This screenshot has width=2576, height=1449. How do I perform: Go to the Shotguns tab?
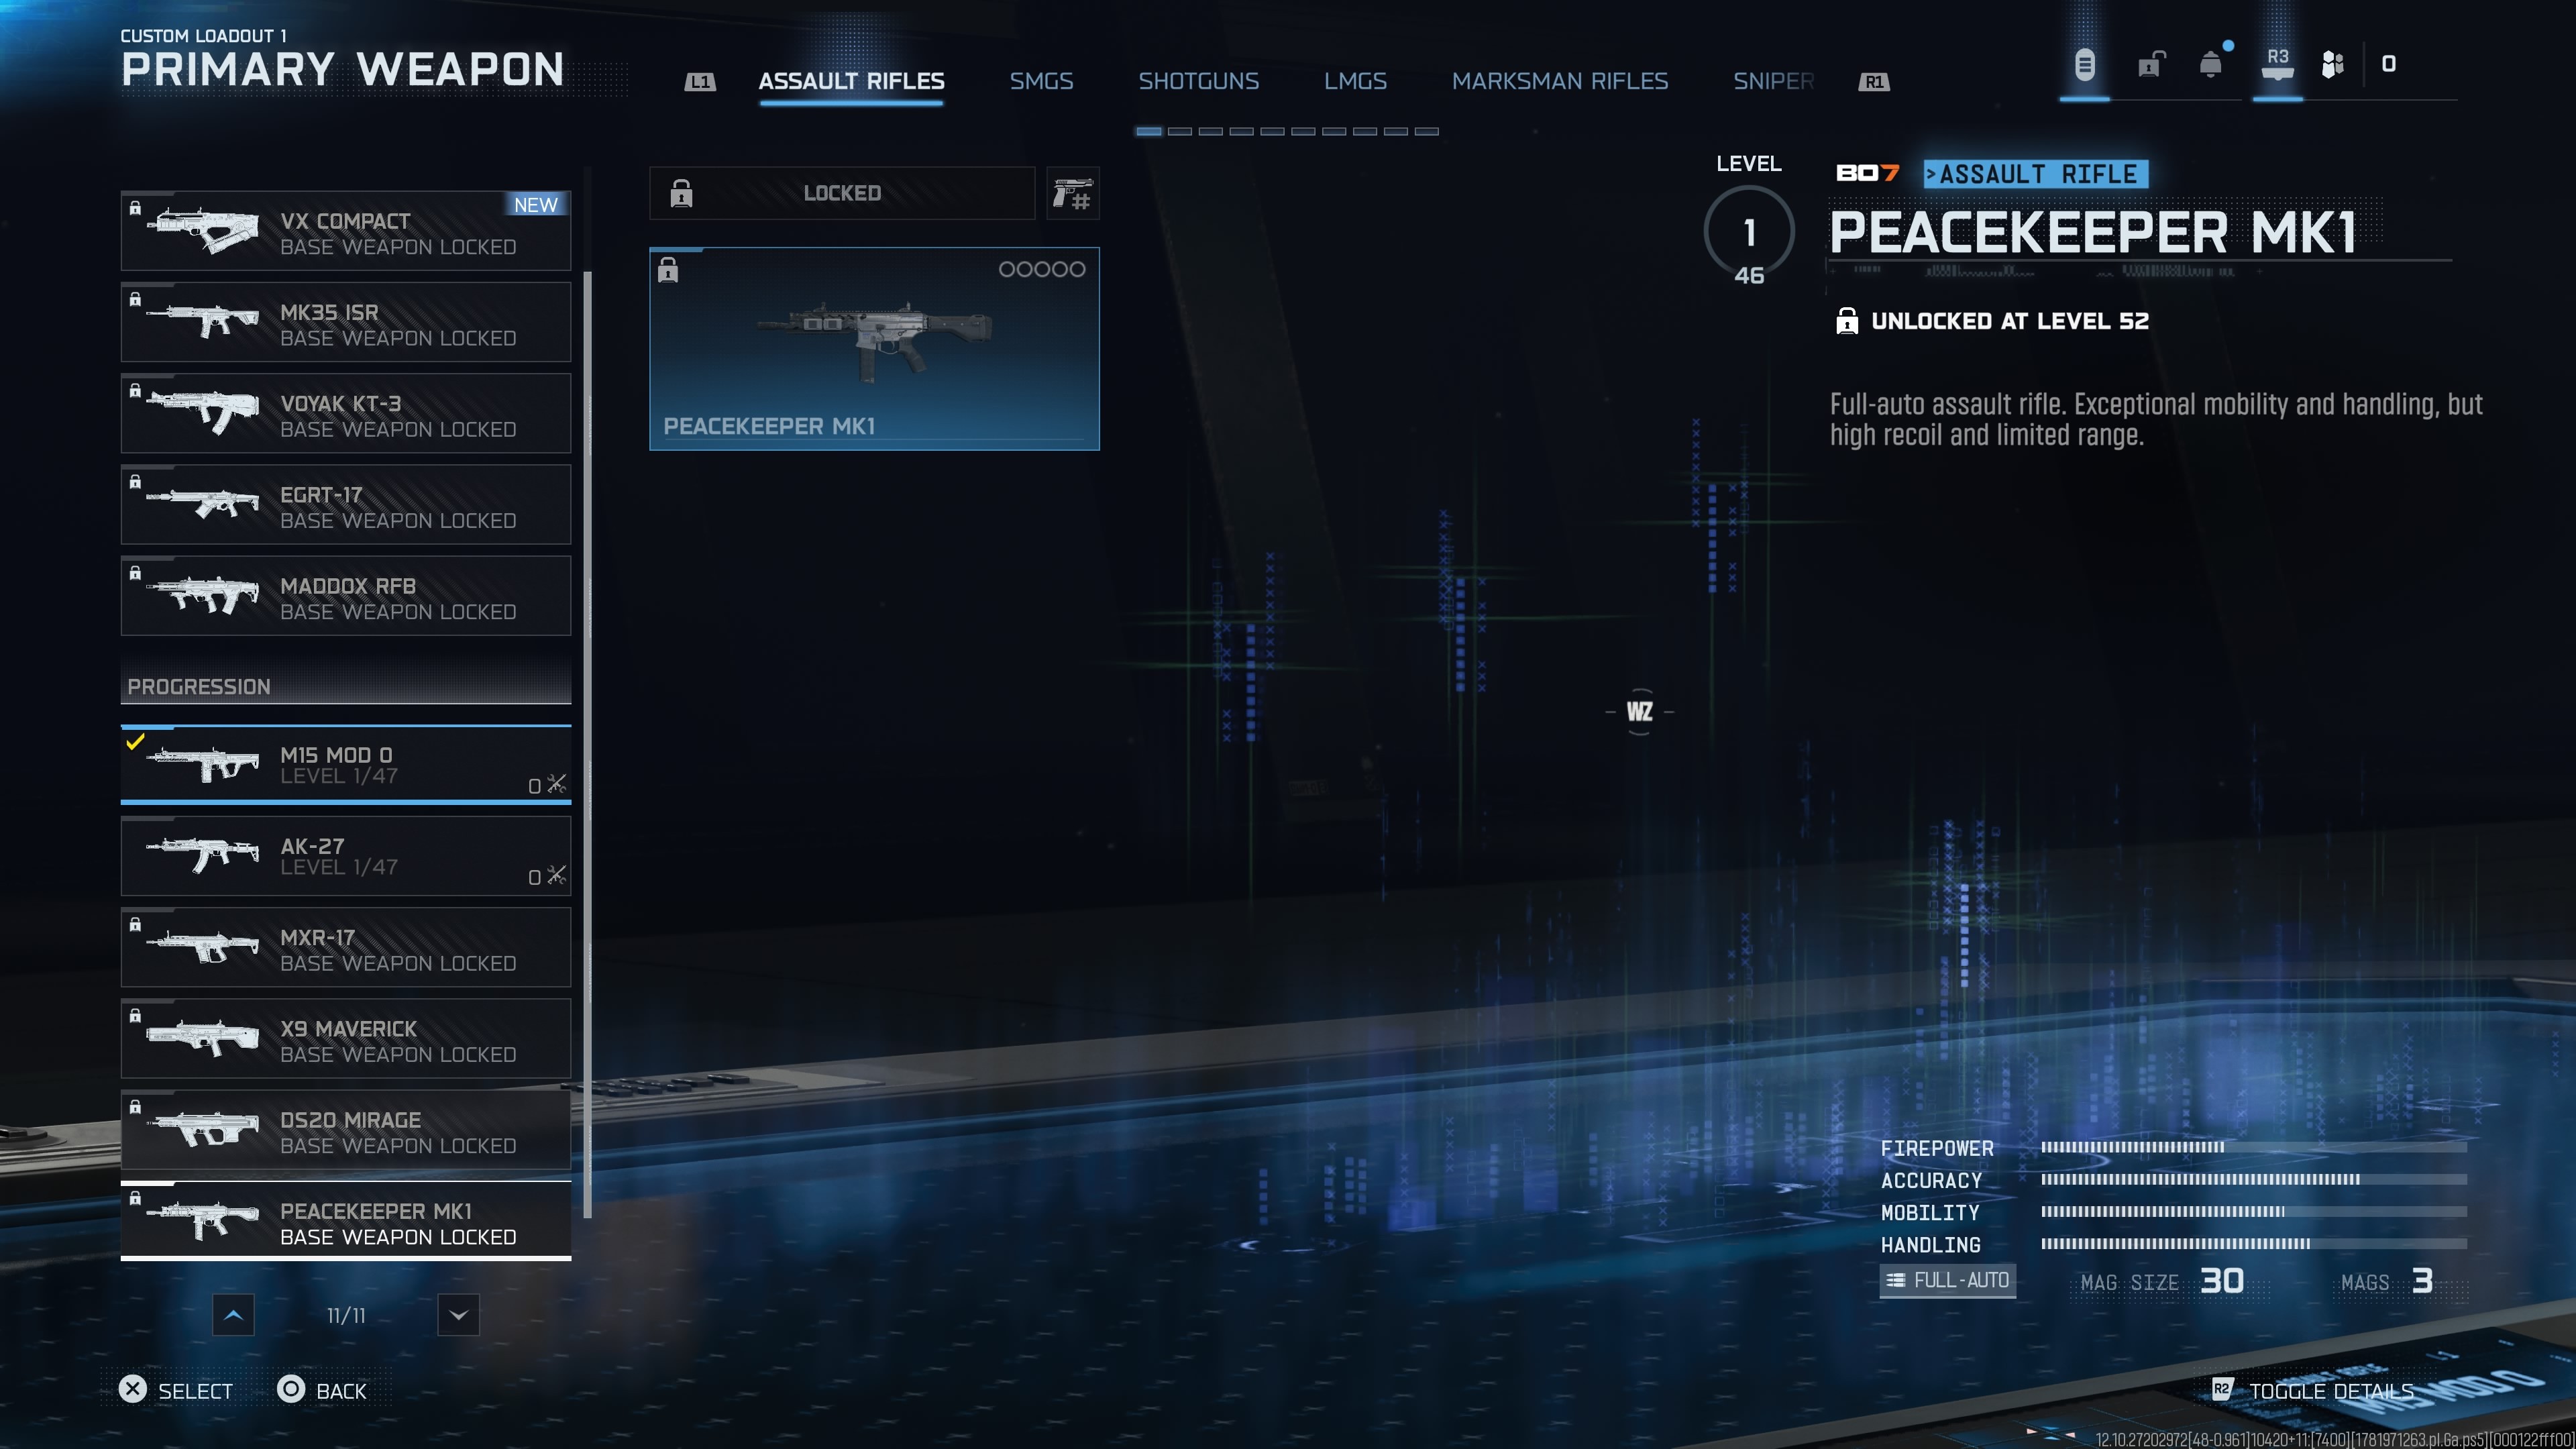click(1198, 81)
